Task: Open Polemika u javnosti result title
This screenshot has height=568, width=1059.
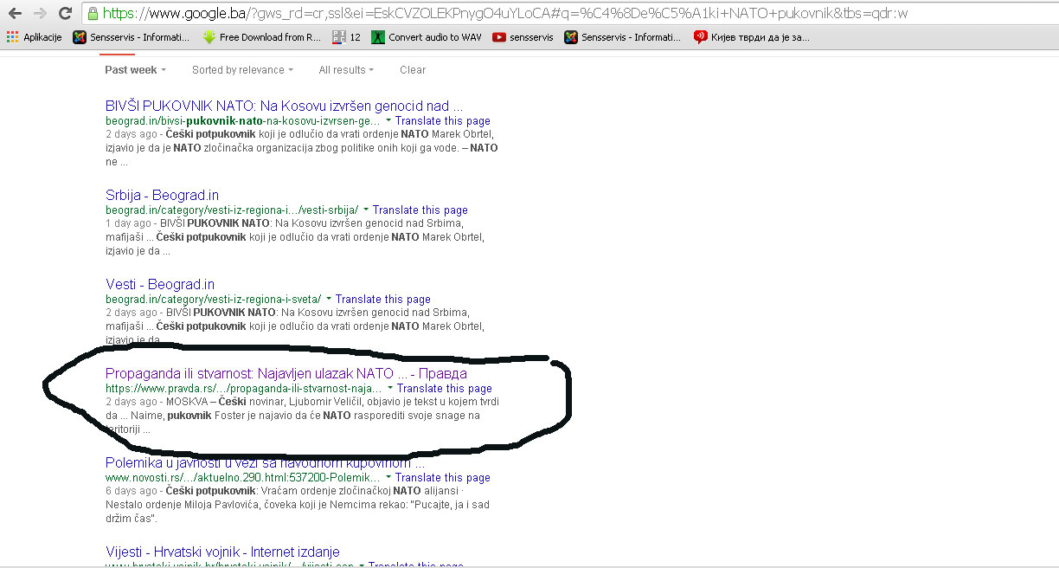Action: click(x=265, y=463)
